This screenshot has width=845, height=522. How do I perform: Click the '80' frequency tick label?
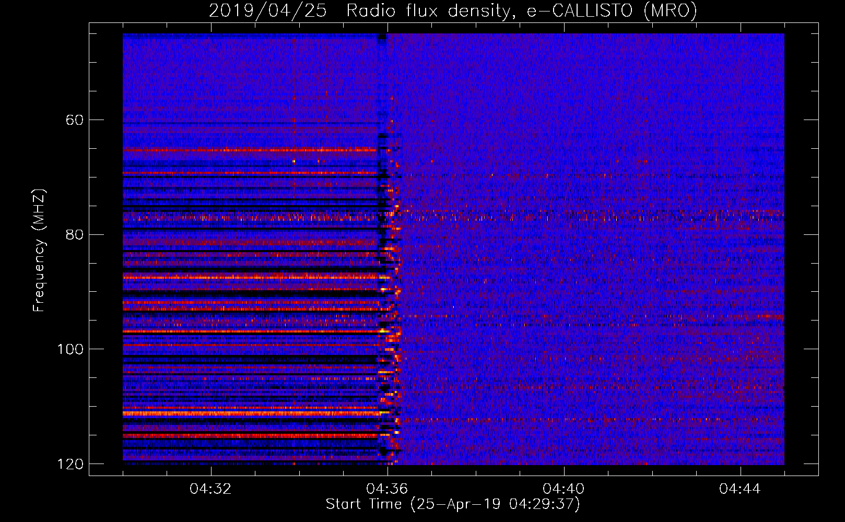point(75,234)
